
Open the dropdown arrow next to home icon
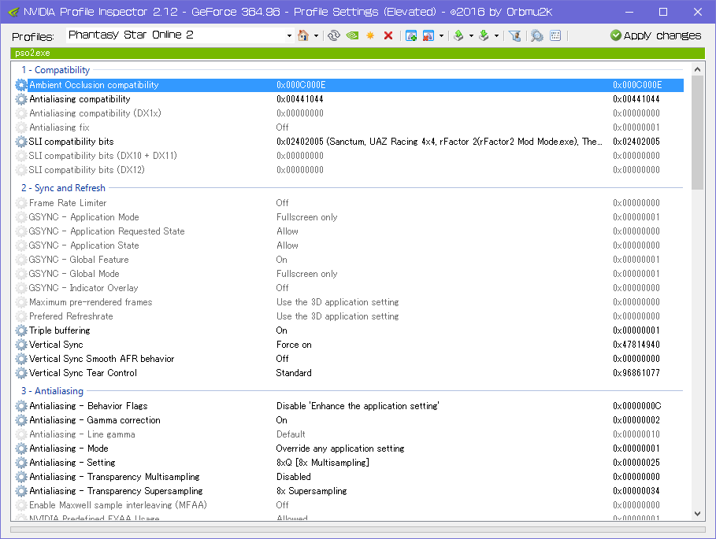pos(316,35)
